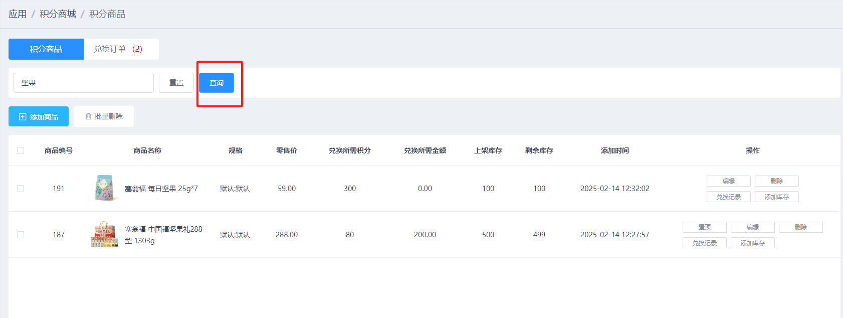Open thumbnail of 中国福坚果礼 product
The image size is (843, 318).
click(104, 235)
